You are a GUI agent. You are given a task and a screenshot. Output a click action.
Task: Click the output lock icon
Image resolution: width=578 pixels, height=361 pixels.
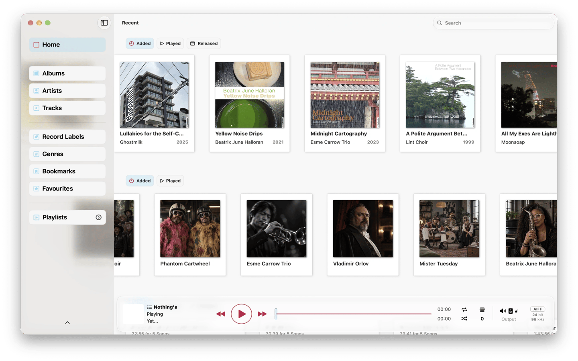point(517,311)
